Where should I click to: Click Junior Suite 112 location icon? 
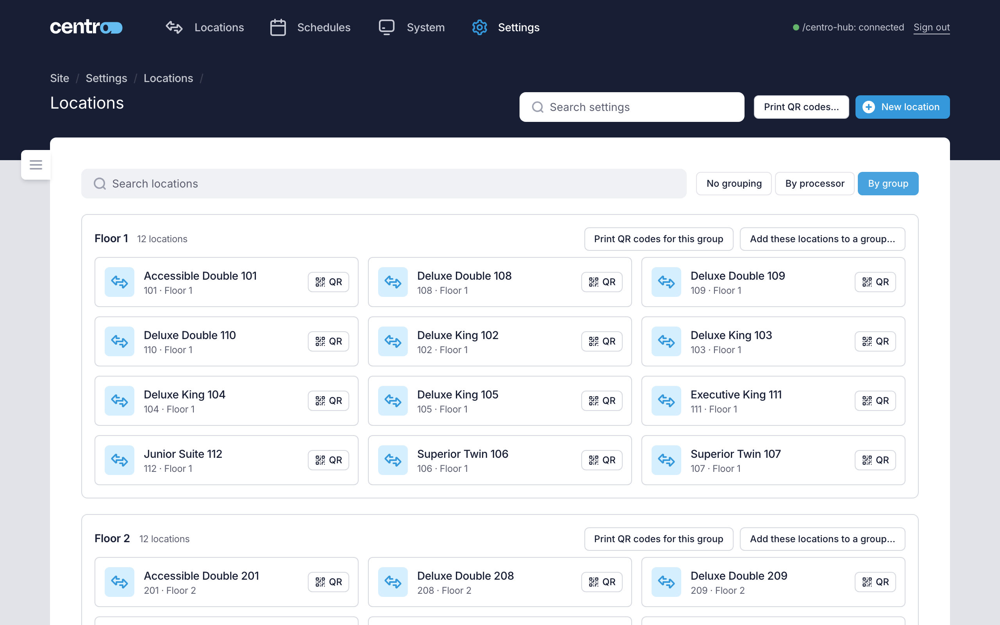coord(120,460)
